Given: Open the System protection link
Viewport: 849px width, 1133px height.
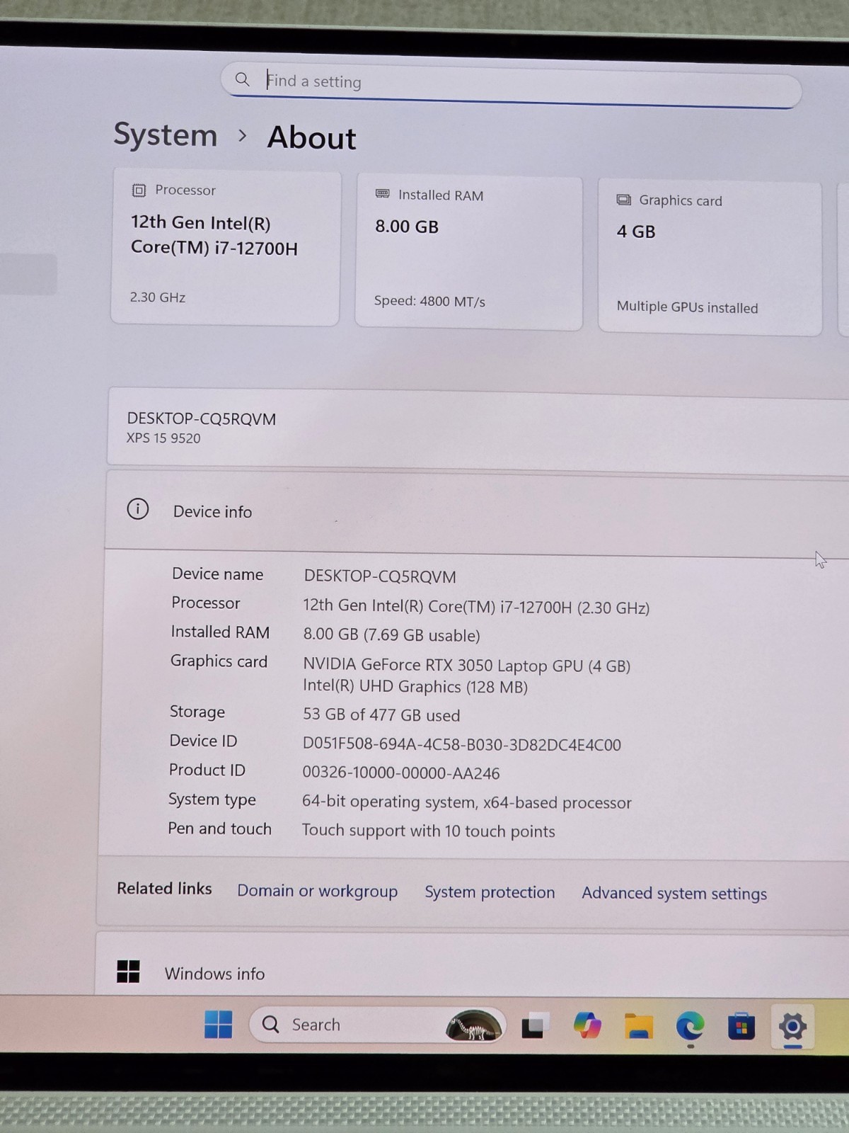Looking at the screenshot, I should click(x=490, y=892).
